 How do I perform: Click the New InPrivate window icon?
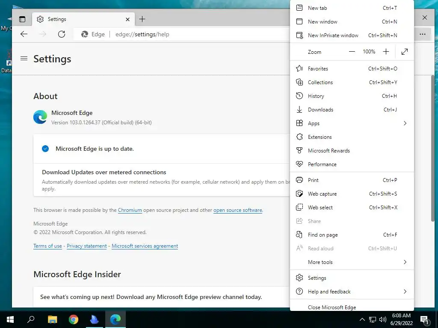pos(299,35)
